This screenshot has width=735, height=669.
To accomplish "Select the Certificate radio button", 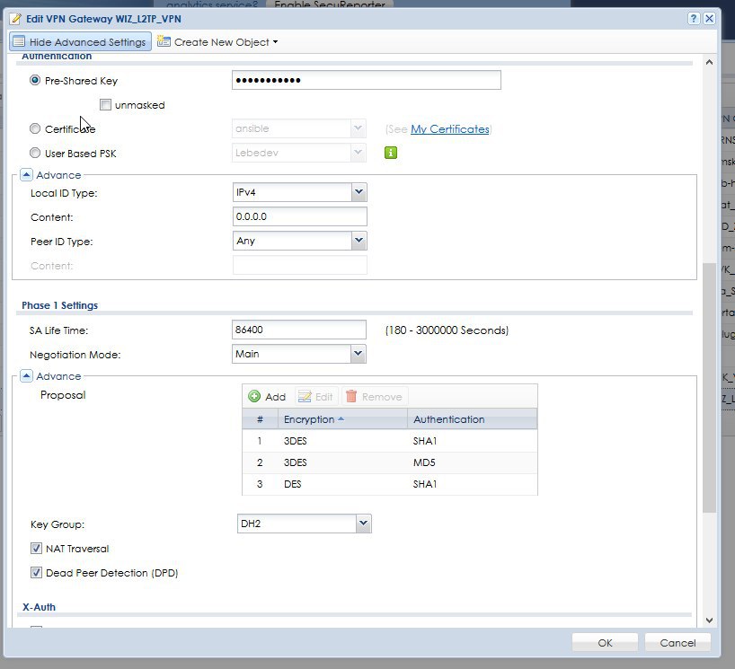I will click(35, 128).
